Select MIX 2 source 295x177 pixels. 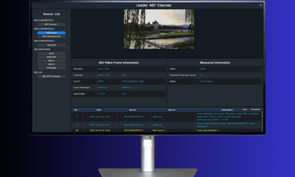pyautogui.click(x=51, y=64)
